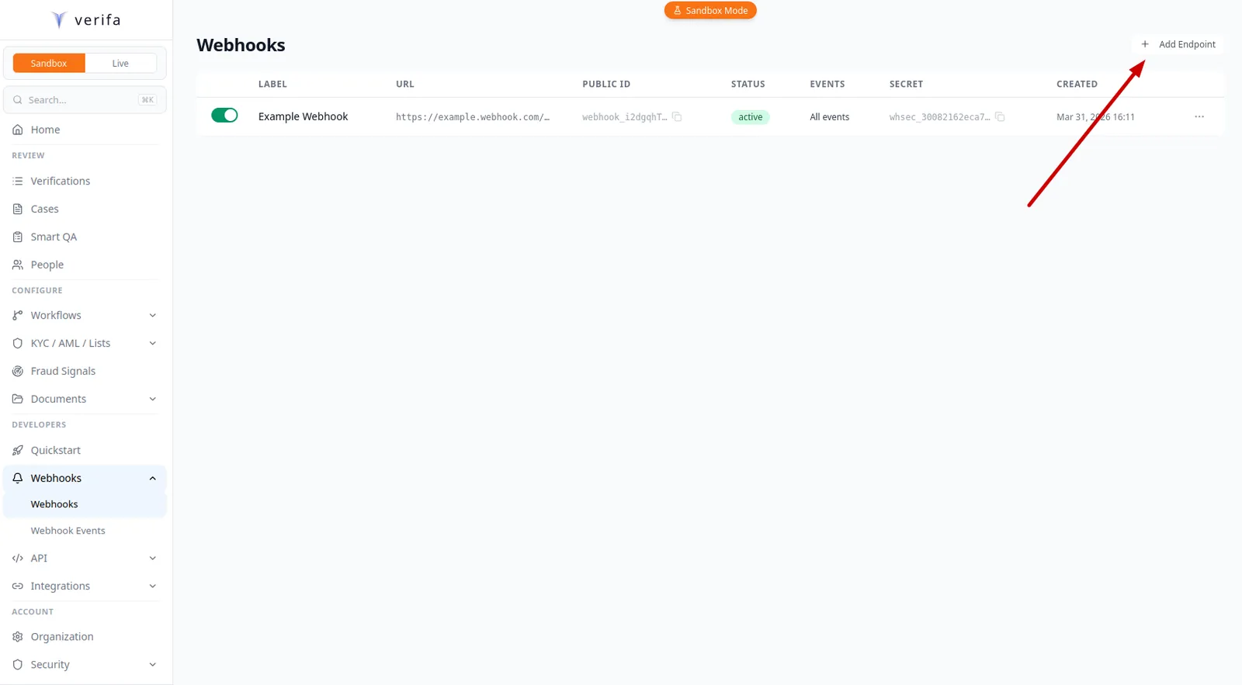1242x685 pixels.
Task: Click the search magnifier icon
Action: pos(18,100)
